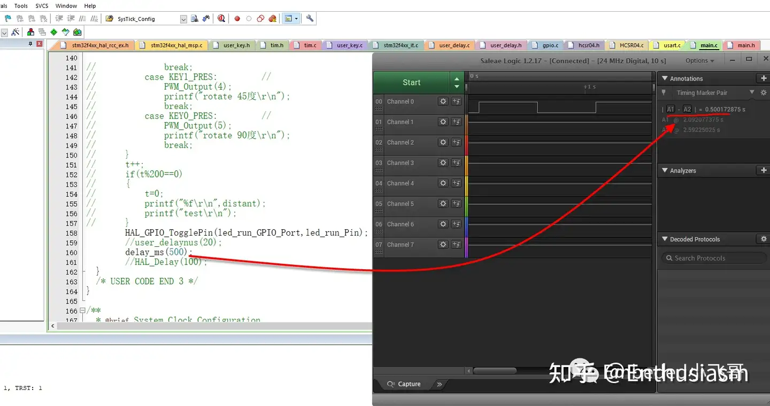
Task: Toggle the Channel 4 trigger button
Action: click(x=457, y=183)
